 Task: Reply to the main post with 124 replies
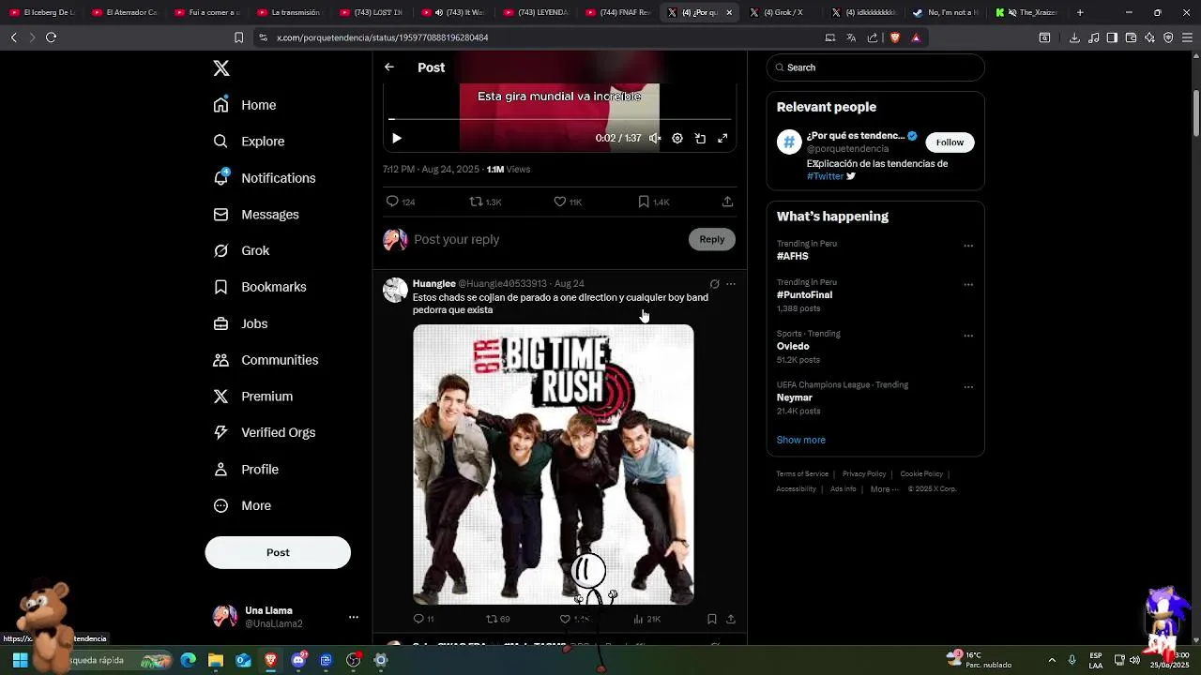pos(400,202)
